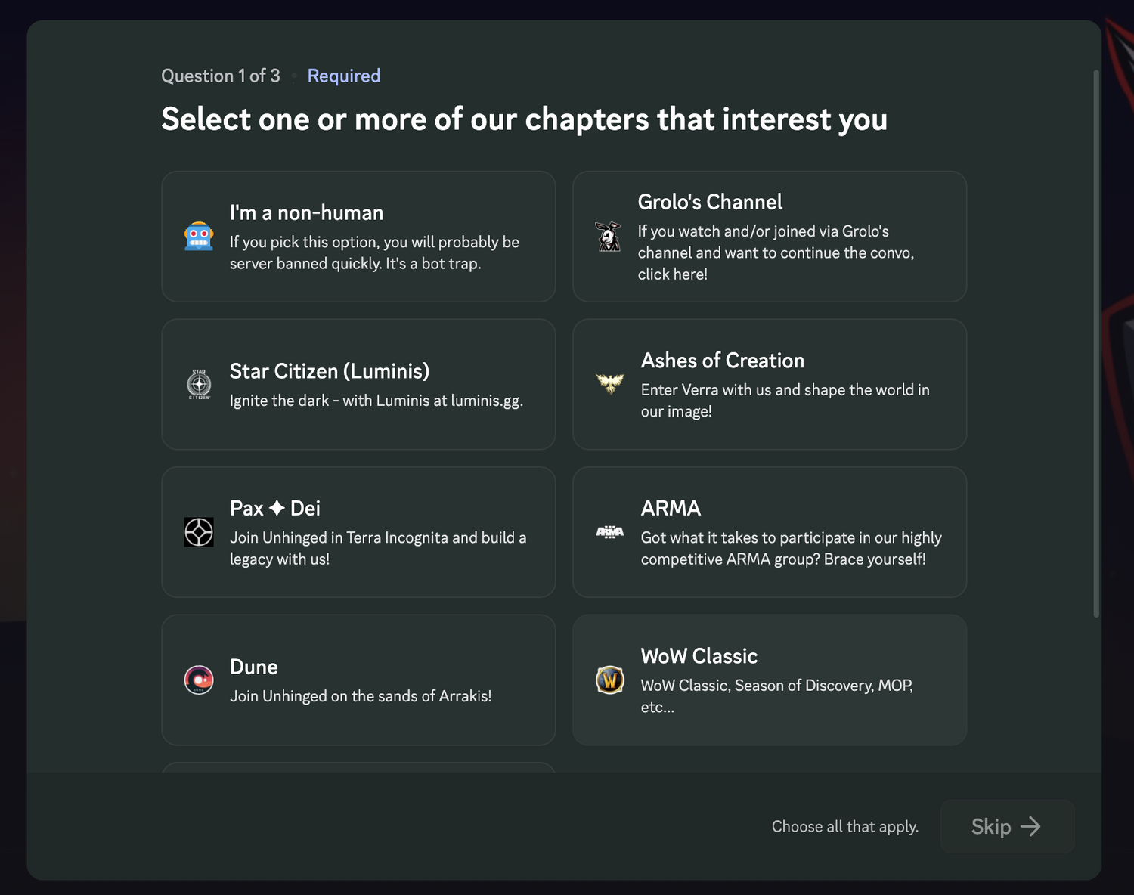This screenshot has width=1134, height=895.
Task: Click the Dune planet icon
Action: [x=199, y=680]
